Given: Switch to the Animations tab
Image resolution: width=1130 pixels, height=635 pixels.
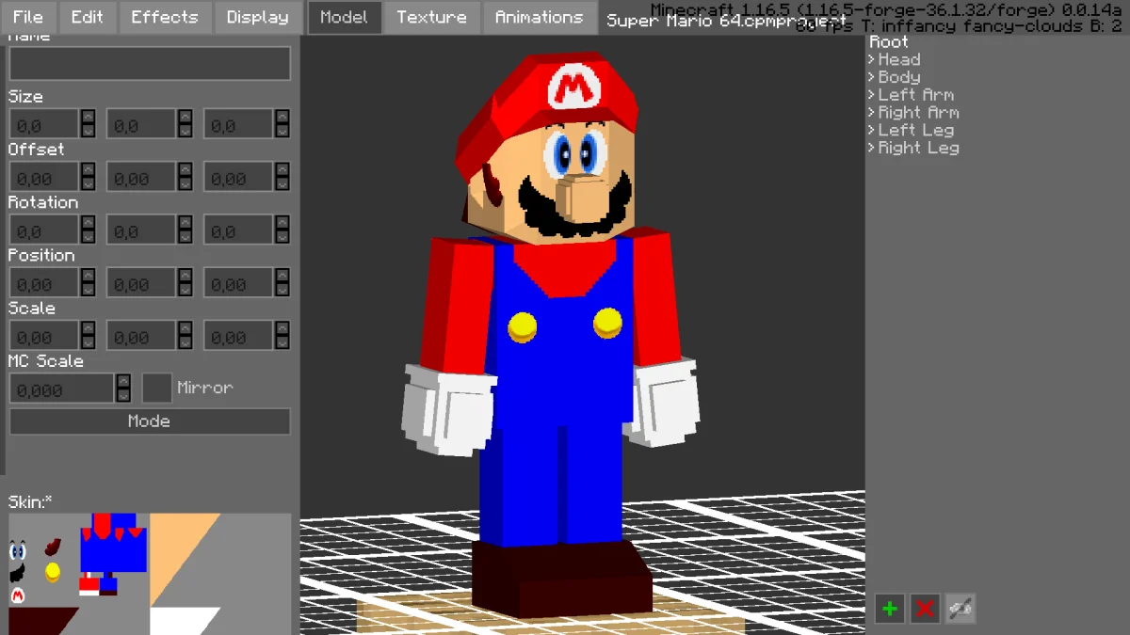Looking at the screenshot, I should tap(540, 17).
